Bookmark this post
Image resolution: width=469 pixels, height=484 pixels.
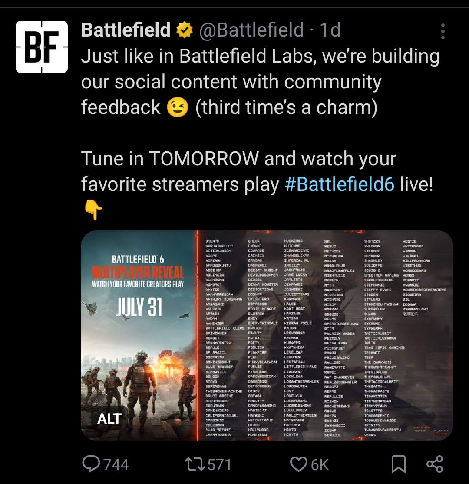(399, 464)
